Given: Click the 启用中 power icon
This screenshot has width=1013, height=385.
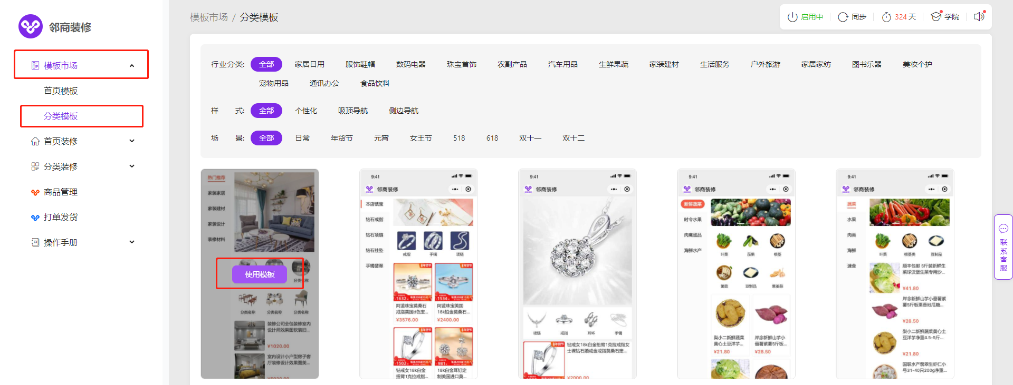Looking at the screenshot, I should click(x=792, y=17).
